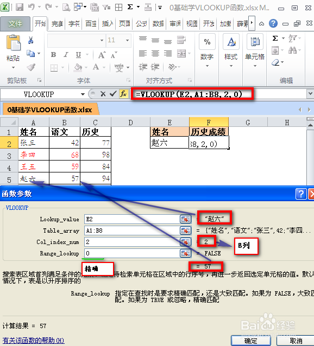Click the Merge and Center icon

181,53
